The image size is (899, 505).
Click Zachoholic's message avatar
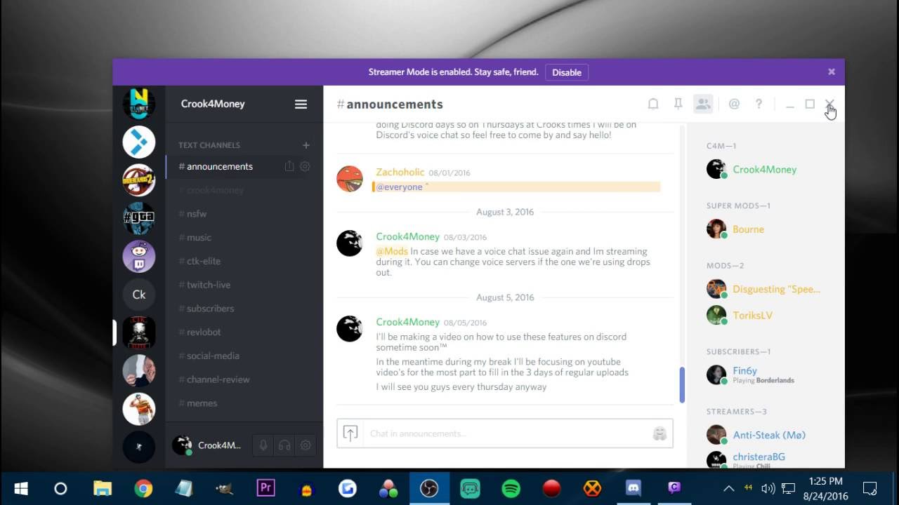pyautogui.click(x=350, y=179)
